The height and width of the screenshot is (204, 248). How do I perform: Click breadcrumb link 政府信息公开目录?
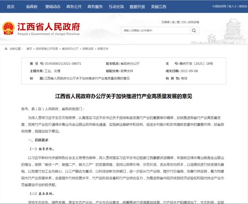coord(47,49)
